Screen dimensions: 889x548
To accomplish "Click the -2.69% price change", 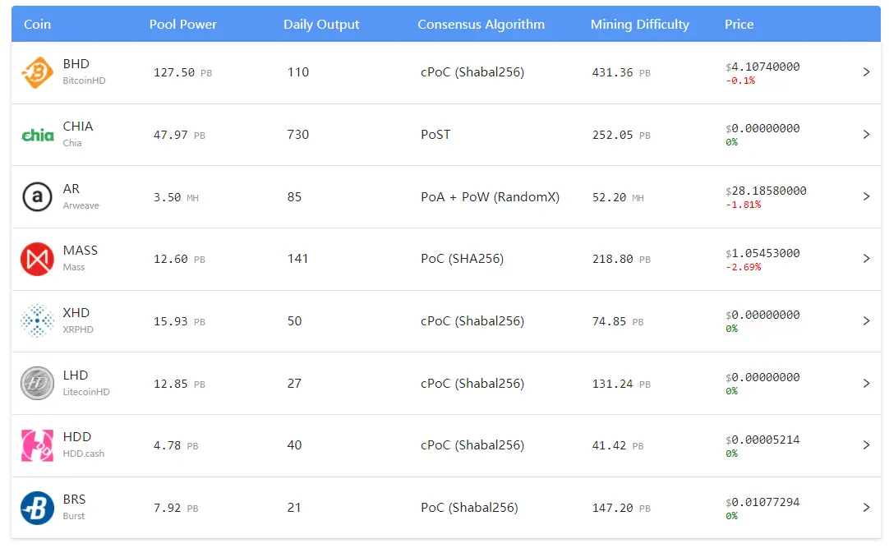I will click(x=744, y=267).
